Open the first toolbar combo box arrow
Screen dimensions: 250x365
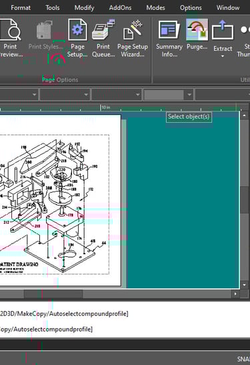click(35, 95)
